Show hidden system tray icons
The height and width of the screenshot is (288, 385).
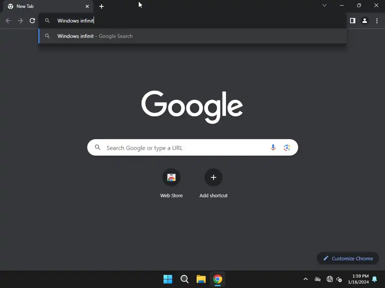pyautogui.click(x=306, y=279)
